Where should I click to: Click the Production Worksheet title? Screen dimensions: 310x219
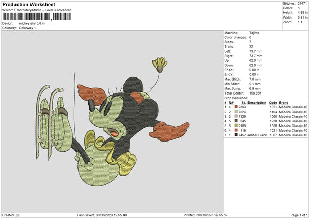[28, 4]
